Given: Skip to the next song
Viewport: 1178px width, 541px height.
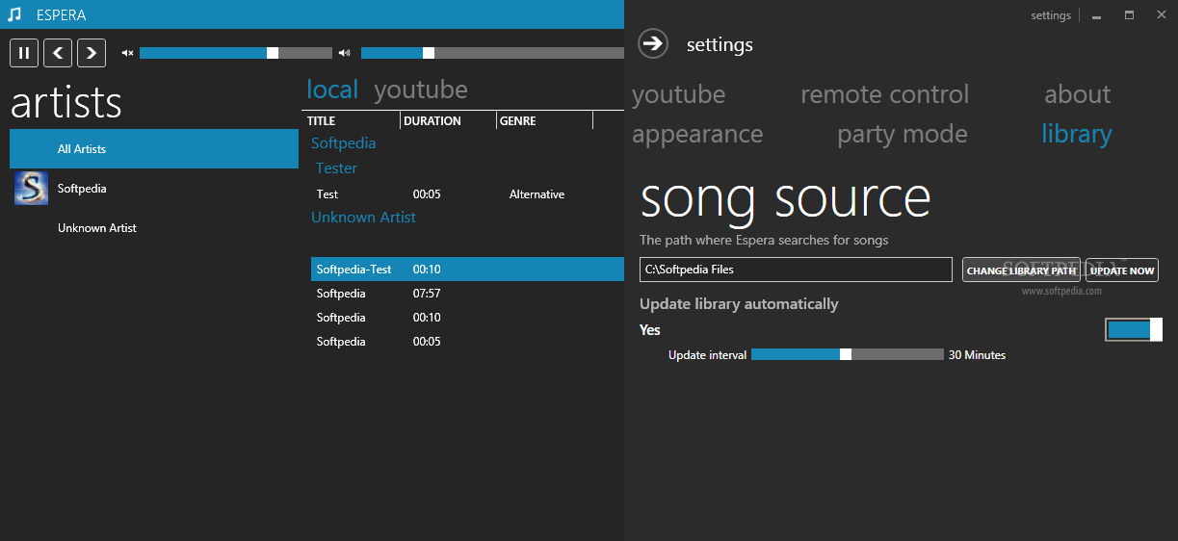Looking at the screenshot, I should 92,53.
